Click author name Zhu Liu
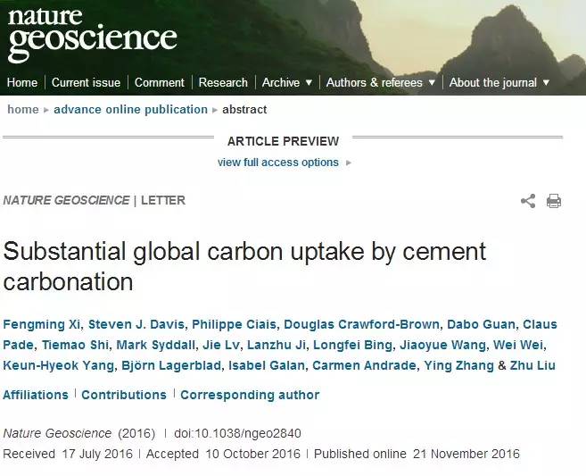 click(x=532, y=365)
